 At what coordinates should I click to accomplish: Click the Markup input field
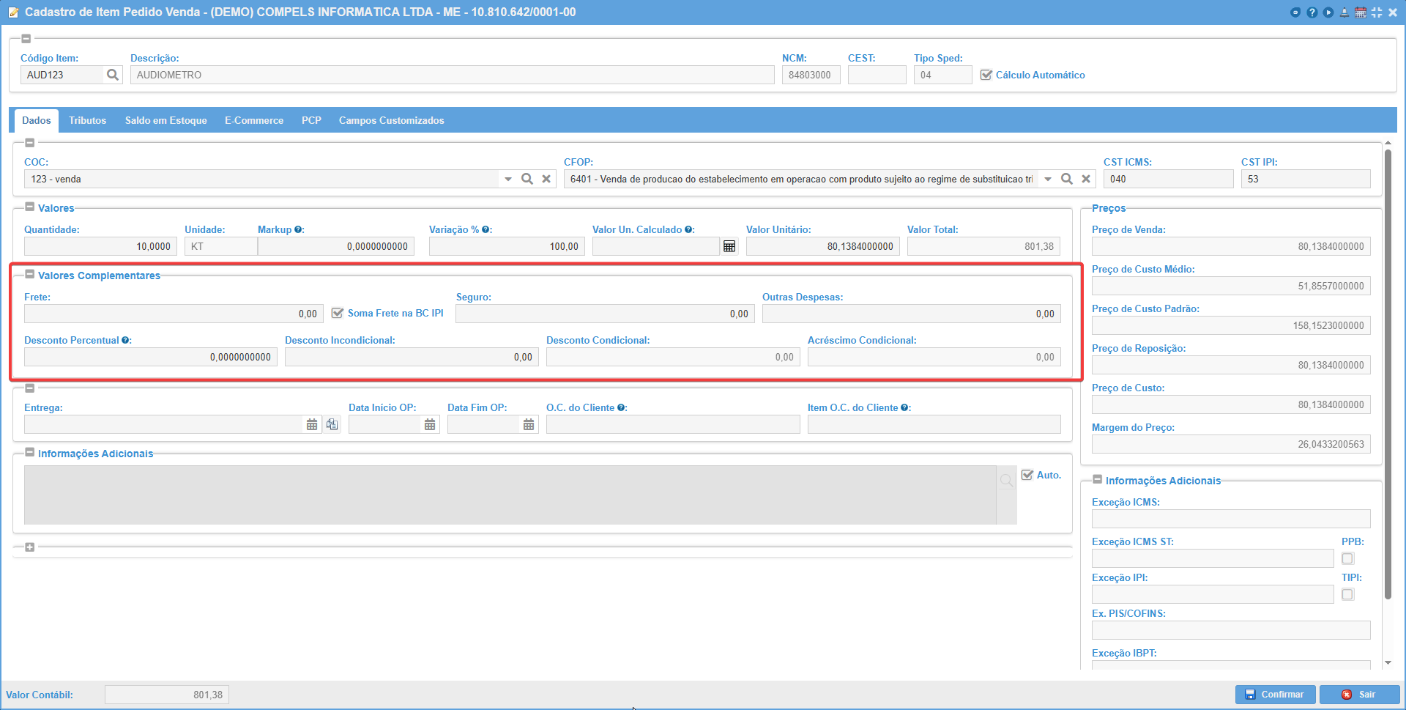pos(336,246)
